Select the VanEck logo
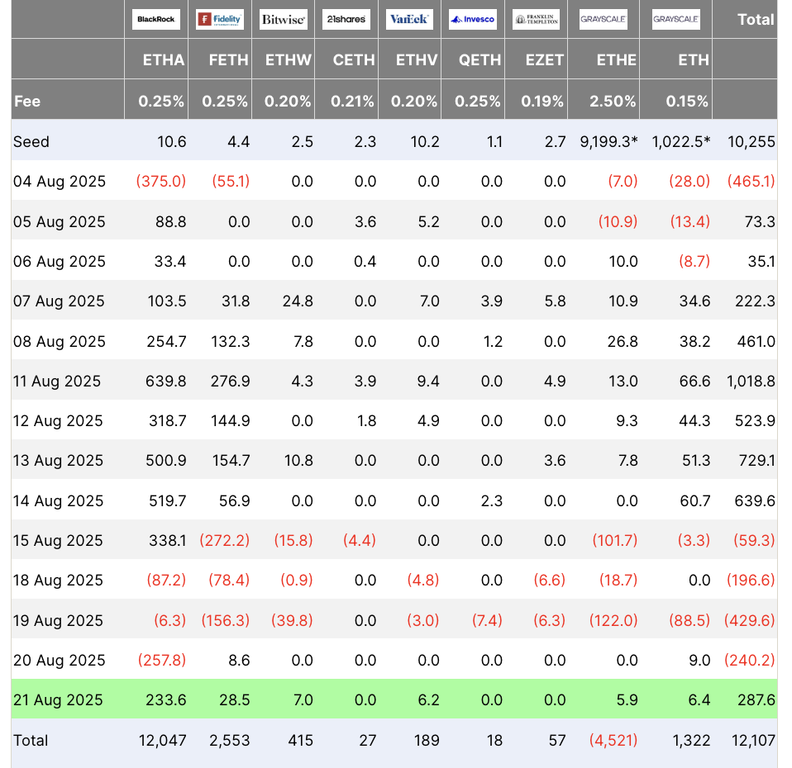792x768 pixels. (x=409, y=19)
